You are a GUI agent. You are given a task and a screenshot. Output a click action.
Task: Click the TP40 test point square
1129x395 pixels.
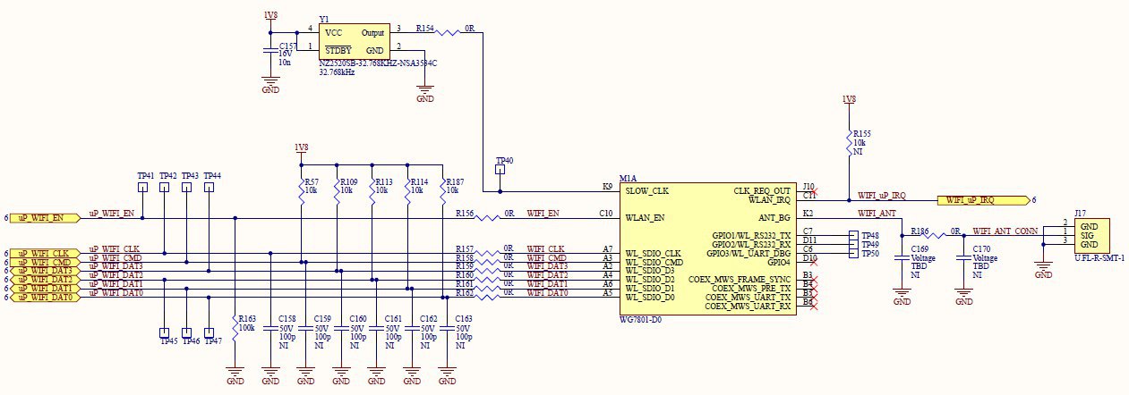500,171
